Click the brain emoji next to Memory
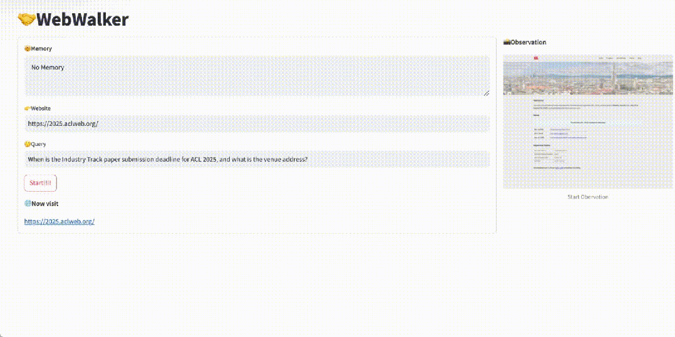675x337 pixels. click(28, 49)
